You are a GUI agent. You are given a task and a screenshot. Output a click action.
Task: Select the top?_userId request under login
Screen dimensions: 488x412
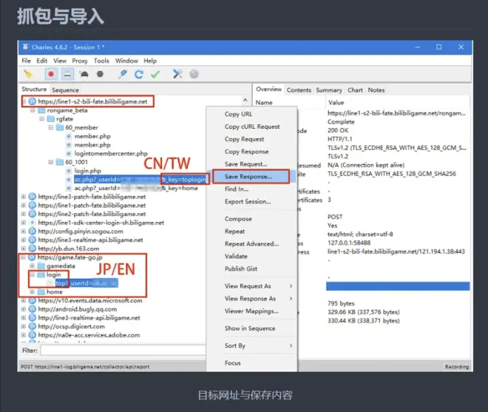87,283
